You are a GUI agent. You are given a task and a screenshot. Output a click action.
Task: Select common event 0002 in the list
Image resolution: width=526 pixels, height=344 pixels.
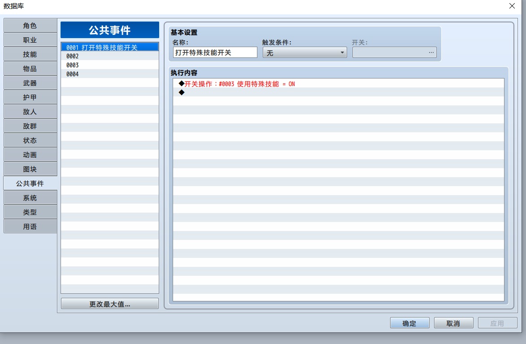click(x=110, y=56)
